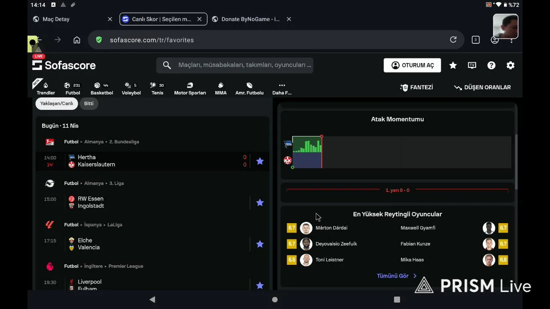The height and width of the screenshot is (309, 550).
Task: Focus the Sofascore search field
Action: point(235,65)
